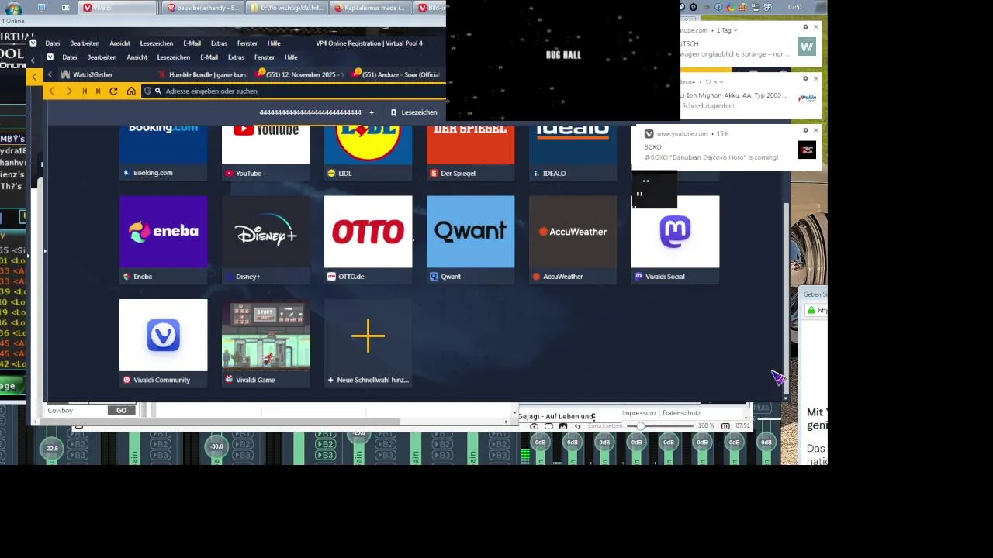This screenshot has height=558, width=993.
Task: Toggle B2 button beside the -30.6 knob
Action: point(243,444)
